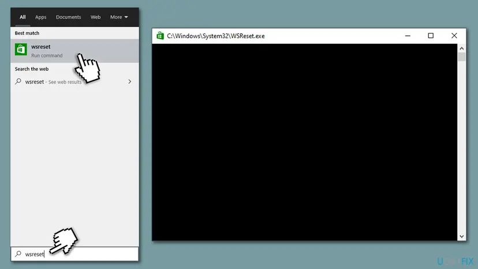Click the WSReset.exe window title text
This screenshot has width=478, height=269.
pos(216,36)
